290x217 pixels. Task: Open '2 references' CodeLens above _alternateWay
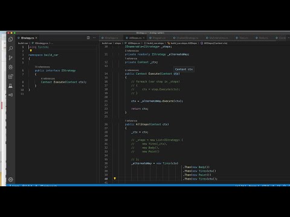(x=132, y=51)
